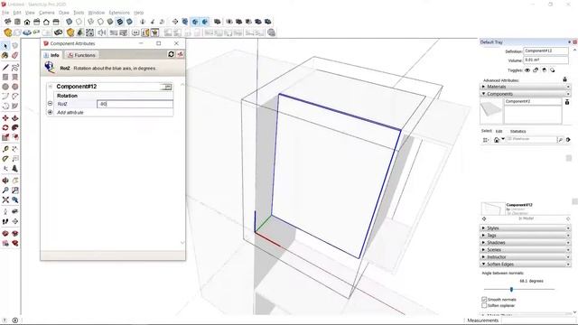Screen dimensions: 578x325
Task: Select the Push/Pull tool
Action: (x=14, y=118)
